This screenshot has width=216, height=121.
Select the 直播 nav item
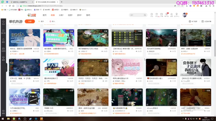coord(53,15)
